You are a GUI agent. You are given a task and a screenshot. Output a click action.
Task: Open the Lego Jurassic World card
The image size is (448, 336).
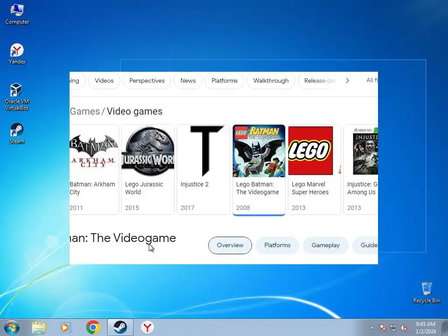[148, 169]
